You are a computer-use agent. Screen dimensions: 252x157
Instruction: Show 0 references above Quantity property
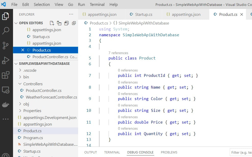[x=128, y=128]
